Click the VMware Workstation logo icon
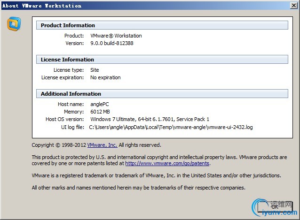The image size is (300, 220). (14, 24)
